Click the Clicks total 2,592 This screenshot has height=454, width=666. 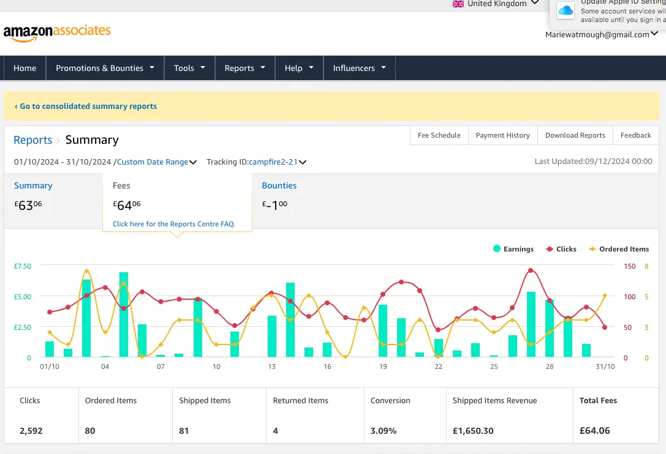click(x=31, y=431)
